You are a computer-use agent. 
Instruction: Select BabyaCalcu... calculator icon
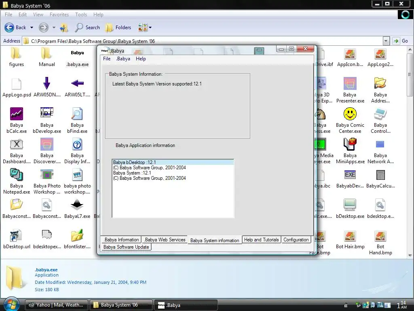tap(380, 179)
